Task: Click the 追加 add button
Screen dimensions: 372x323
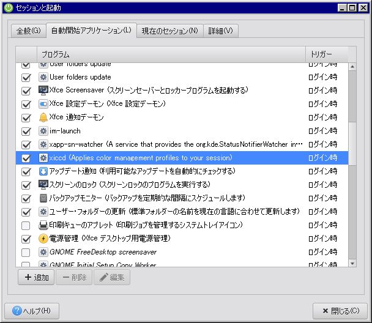Action: [x=36, y=277]
